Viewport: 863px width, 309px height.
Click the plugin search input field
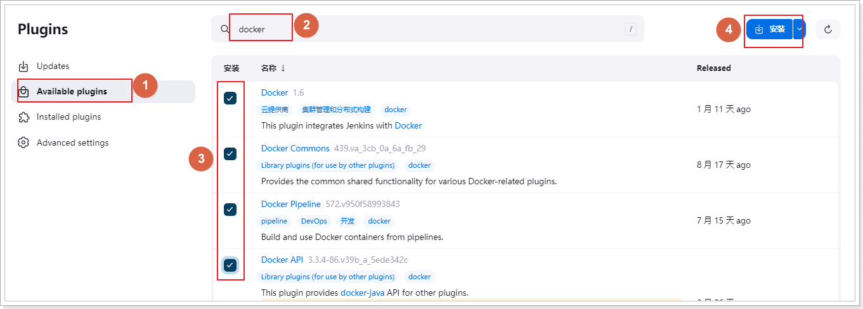pos(427,29)
